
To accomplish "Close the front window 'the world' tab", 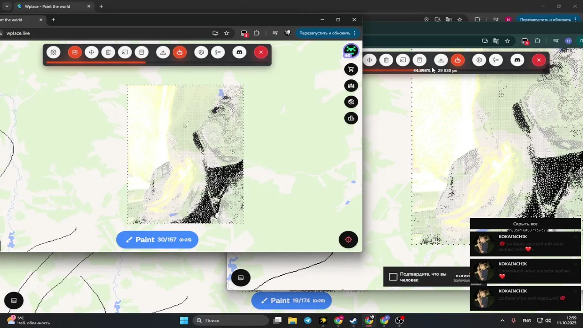I will pos(41,20).
